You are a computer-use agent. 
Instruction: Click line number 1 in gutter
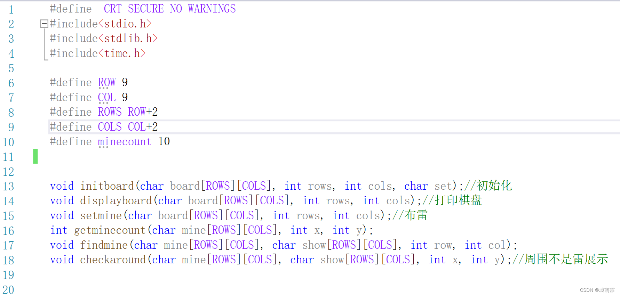tap(11, 9)
